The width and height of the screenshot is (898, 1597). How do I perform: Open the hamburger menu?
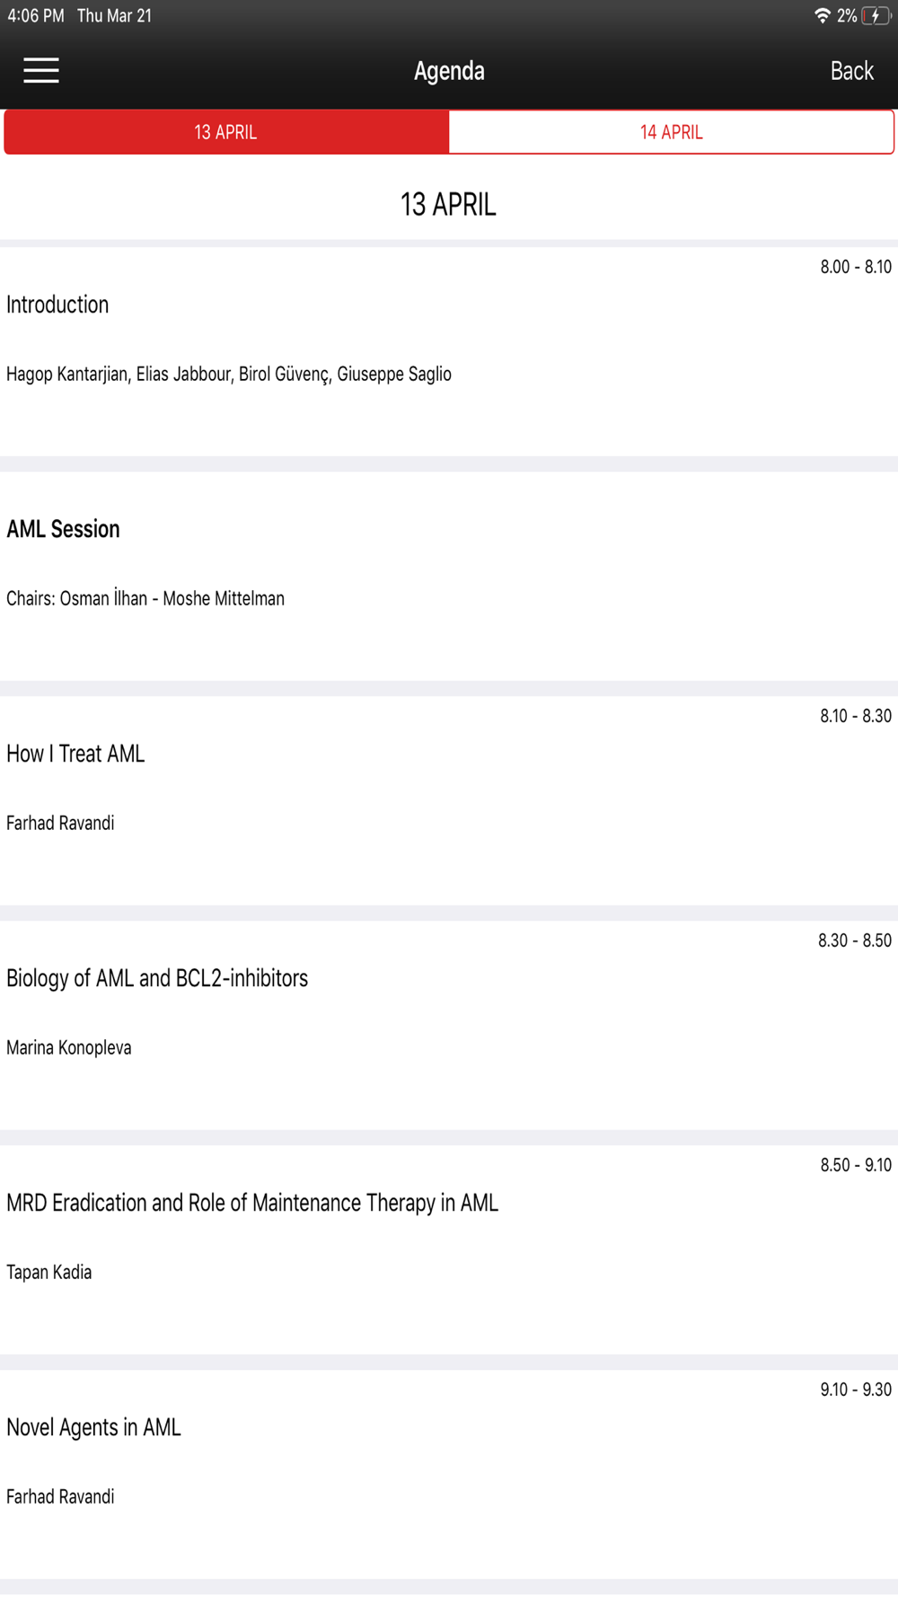point(41,70)
